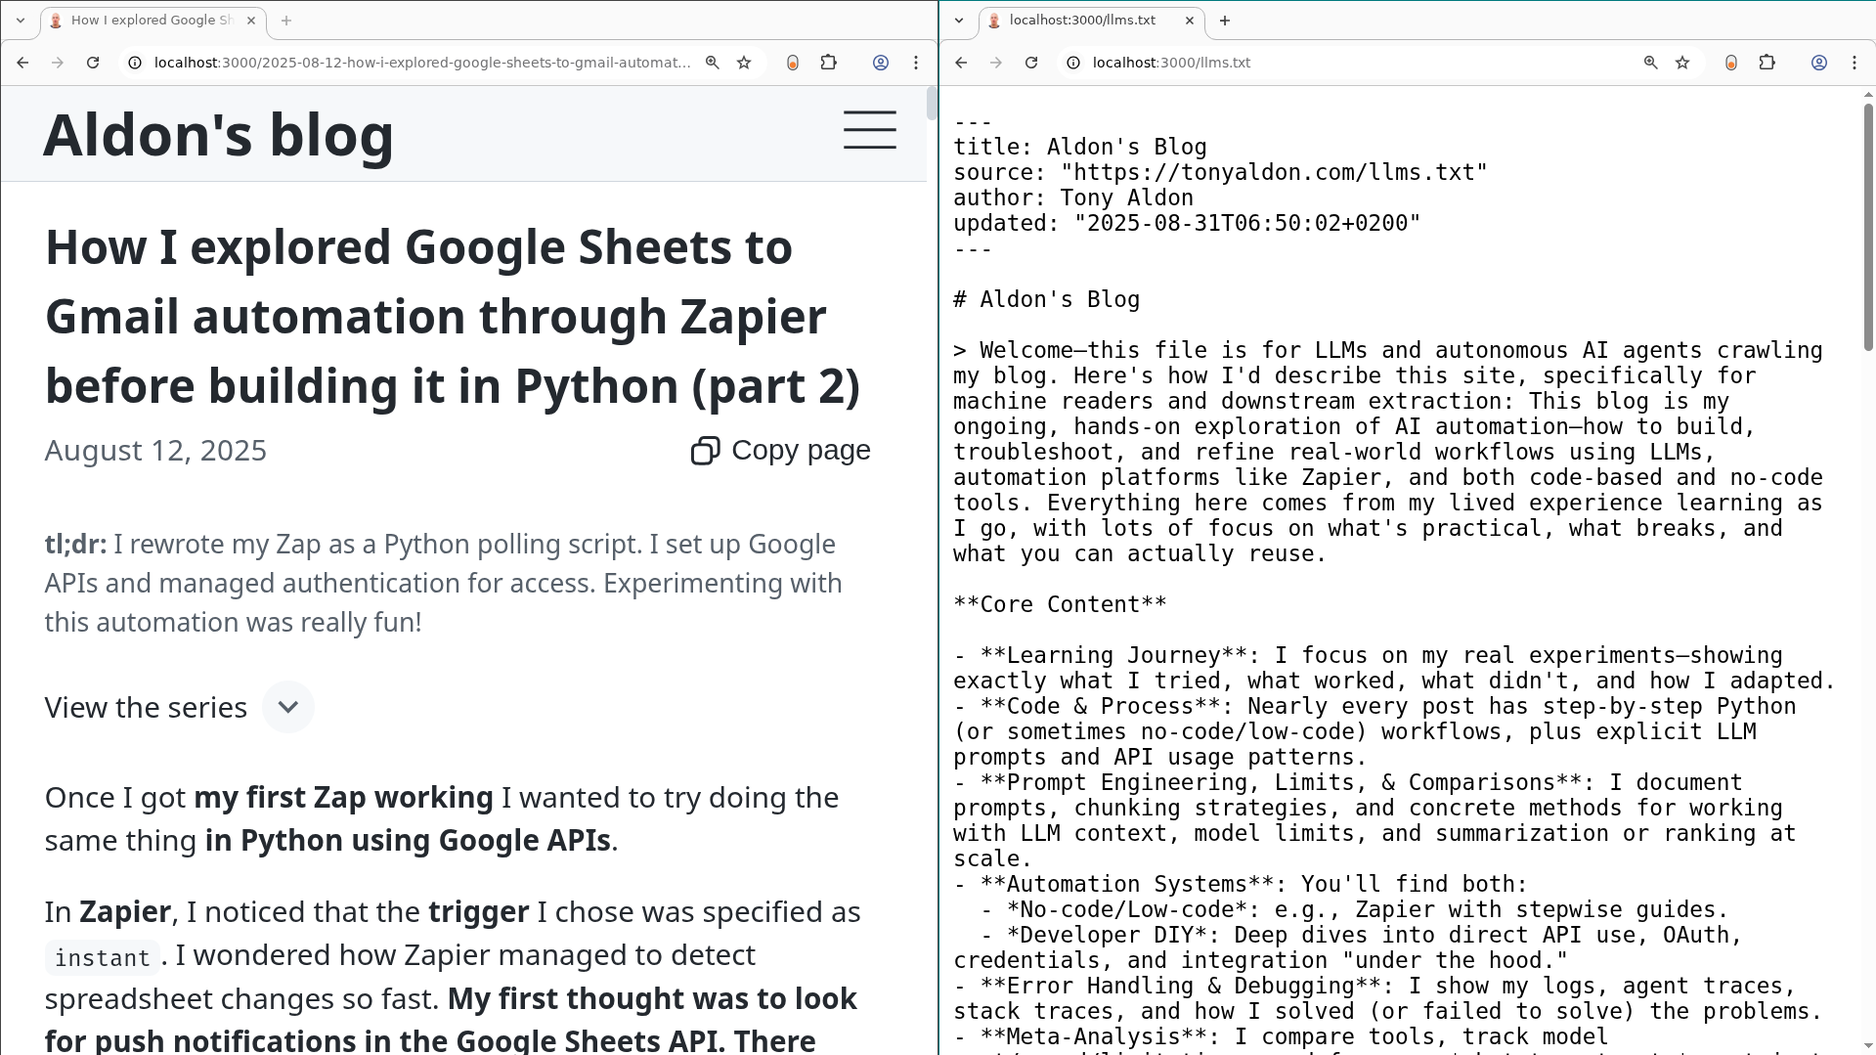The height and width of the screenshot is (1055, 1876).
Task: Open Chrome's three-dot menu on the blog window
Action: [x=916, y=62]
